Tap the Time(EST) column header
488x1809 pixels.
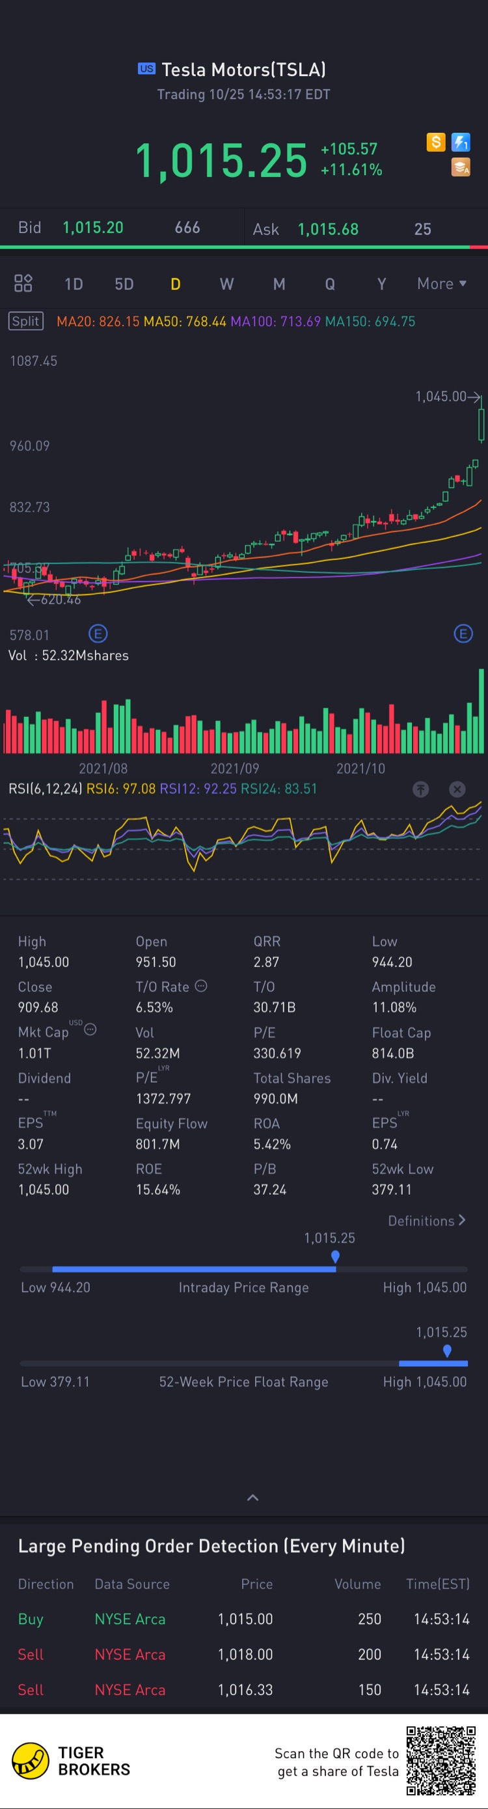[x=437, y=1584]
